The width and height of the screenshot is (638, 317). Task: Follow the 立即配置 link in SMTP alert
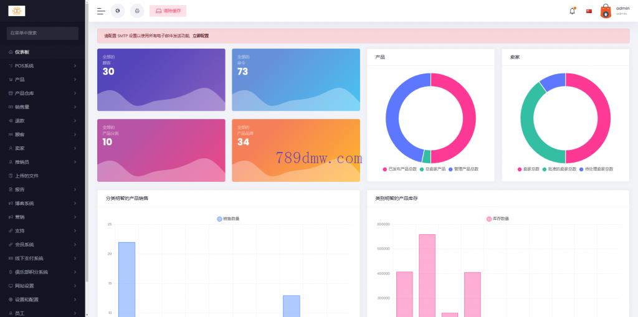tap(200, 35)
